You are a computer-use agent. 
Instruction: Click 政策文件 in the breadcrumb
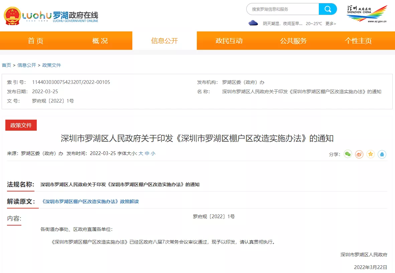point(51,65)
